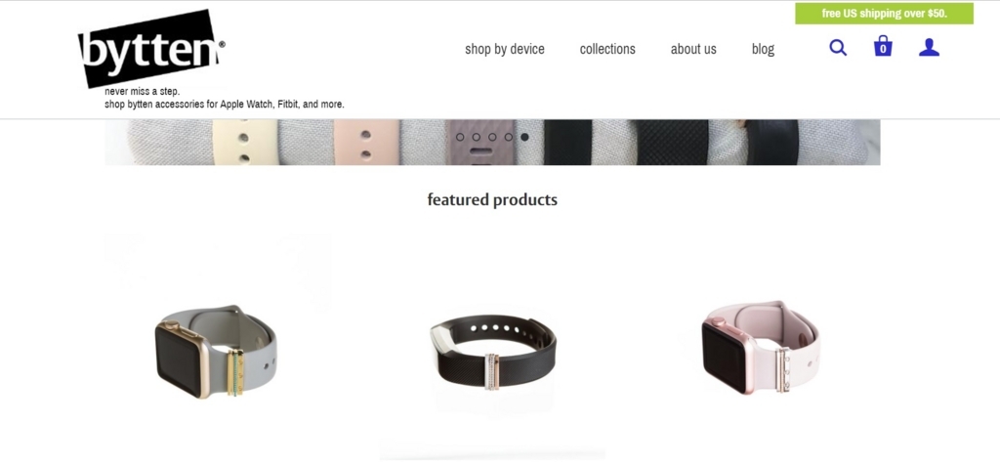Expand the shop by device menu
The width and height of the screenshot is (1000, 466).
click(x=505, y=49)
